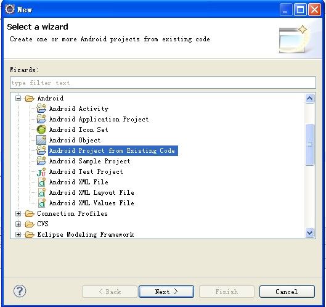
Task: Click the Eclipse Modeling Framework folder icon
Action: pos(30,234)
